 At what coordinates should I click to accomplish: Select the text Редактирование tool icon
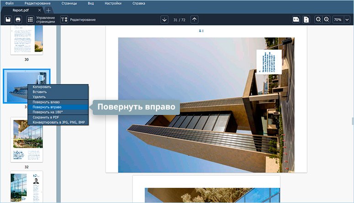64,20
